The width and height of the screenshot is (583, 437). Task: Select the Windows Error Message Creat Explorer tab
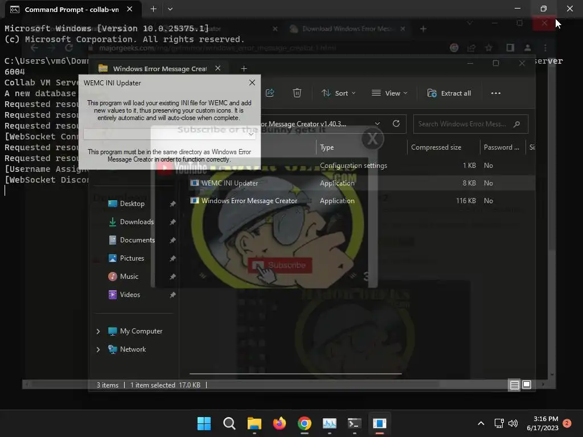pyautogui.click(x=160, y=69)
